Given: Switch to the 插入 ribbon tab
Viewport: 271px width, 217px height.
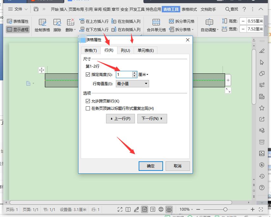Looking at the screenshot, I should coord(63,9).
